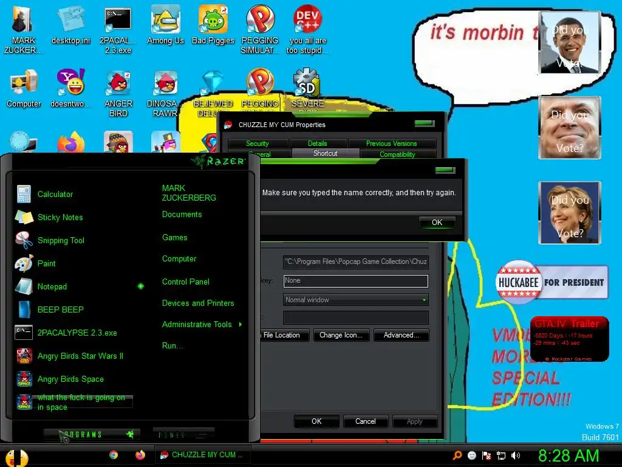Screen dimensions: 622x467
Task: Open the Programs list in start menu
Action: [91, 434]
